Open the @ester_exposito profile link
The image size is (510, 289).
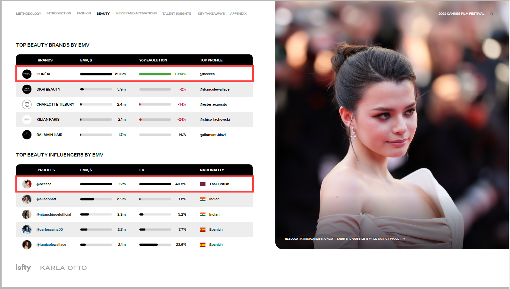point(213,104)
